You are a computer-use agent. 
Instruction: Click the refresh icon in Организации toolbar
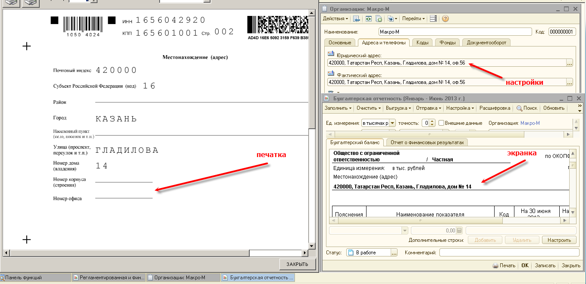368,19
